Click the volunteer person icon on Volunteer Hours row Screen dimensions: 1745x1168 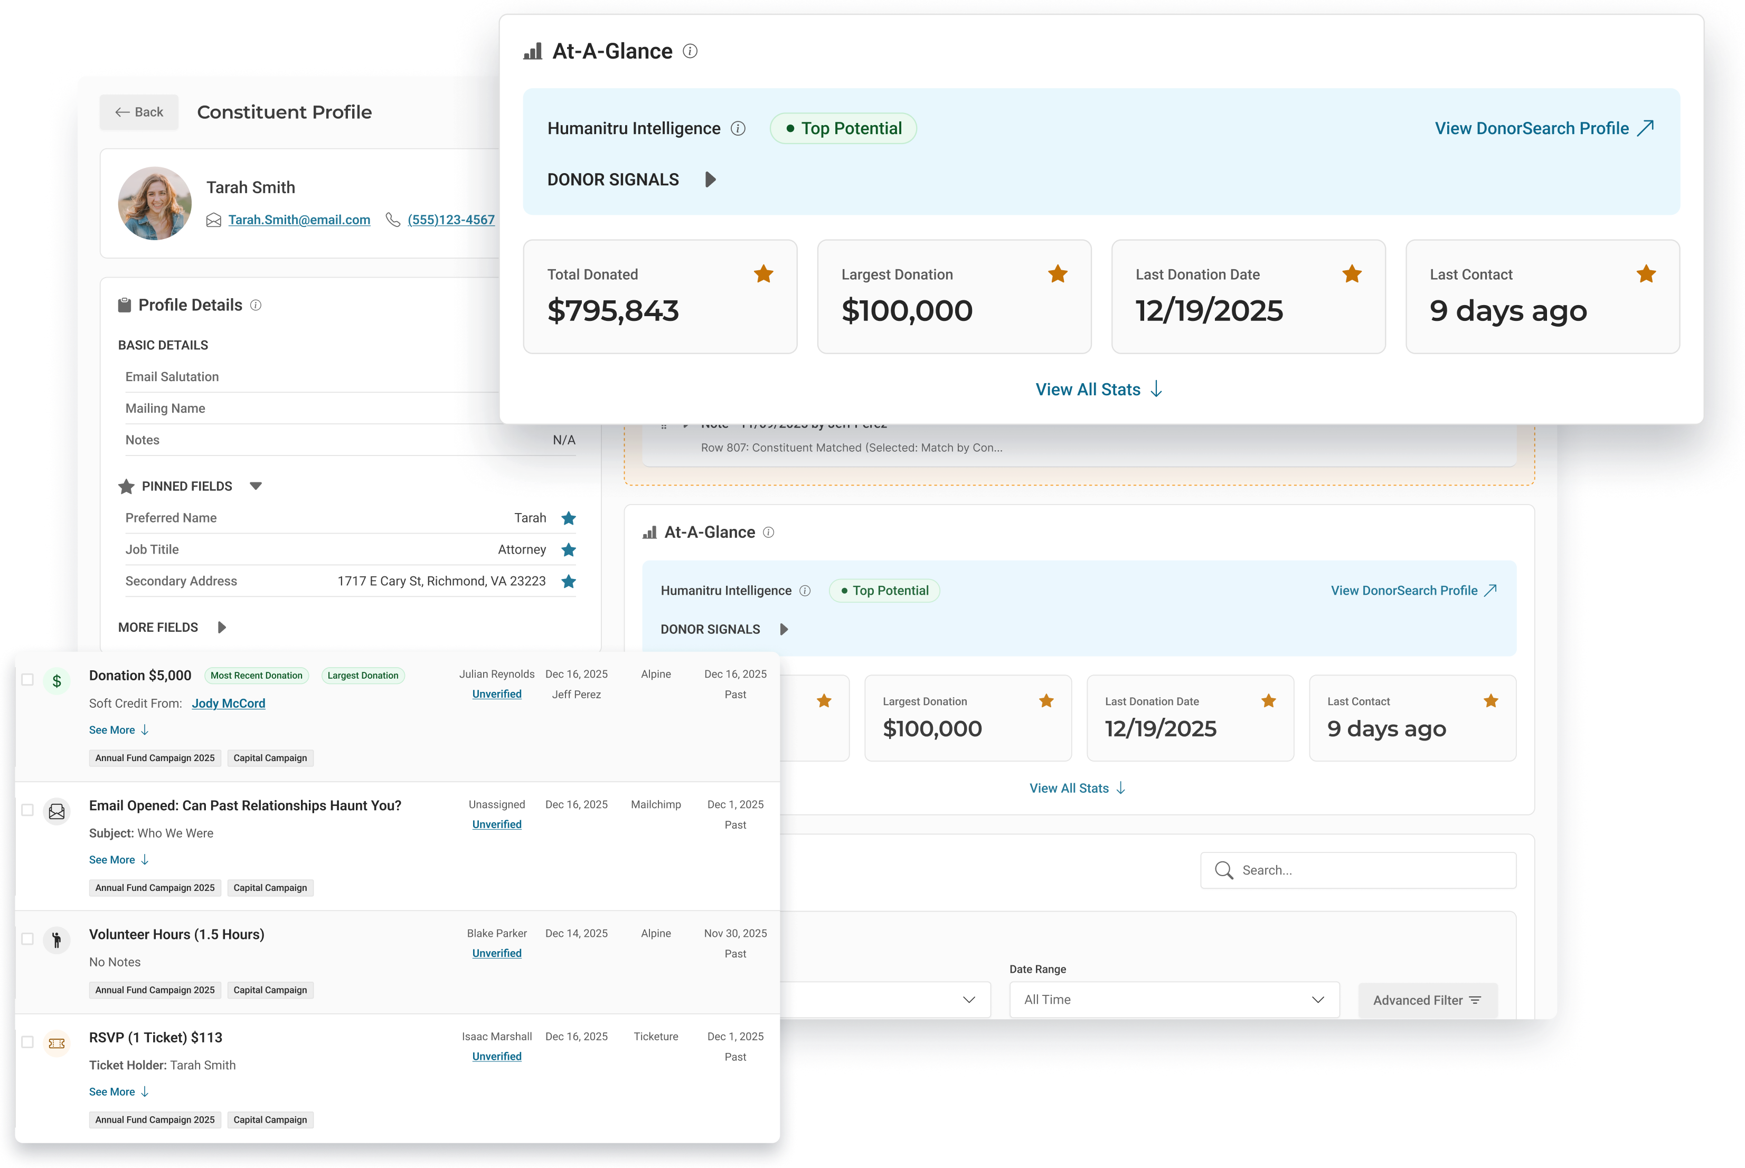[56, 940]
